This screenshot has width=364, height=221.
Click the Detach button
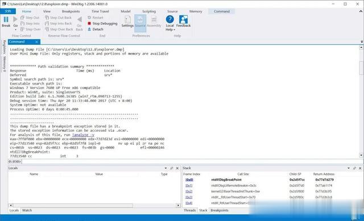tap(96, 29)
